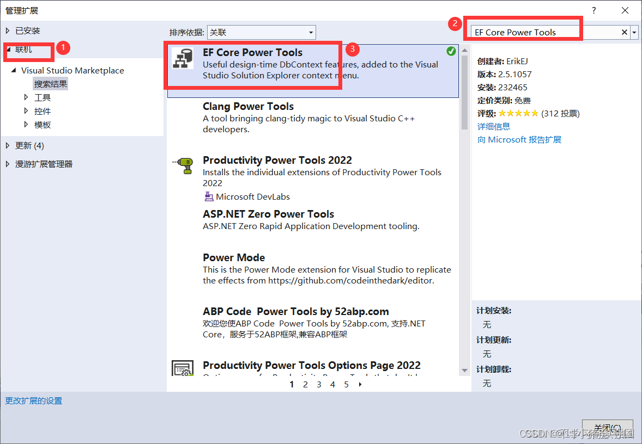The height and width of the screenshot is (444, 642).
Task: Click the 关闭 button
Action: point(608,428)
